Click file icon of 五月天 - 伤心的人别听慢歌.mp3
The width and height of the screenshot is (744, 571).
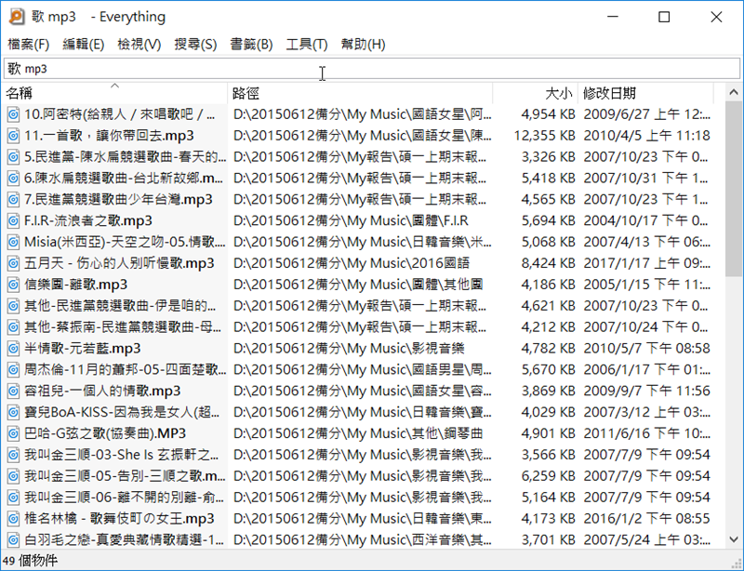coord(14,263)
